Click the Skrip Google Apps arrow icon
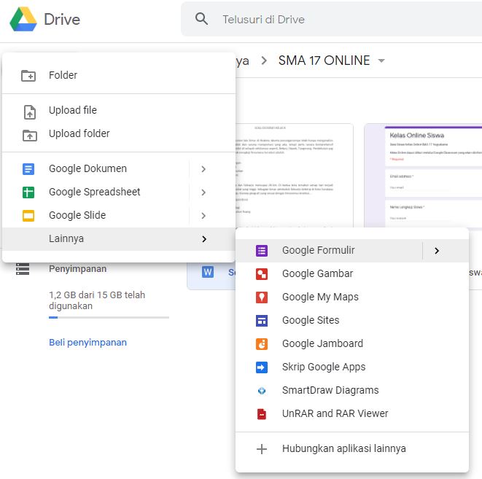The width and height of the screenshot is (482, 479). [x=262, y=367]
